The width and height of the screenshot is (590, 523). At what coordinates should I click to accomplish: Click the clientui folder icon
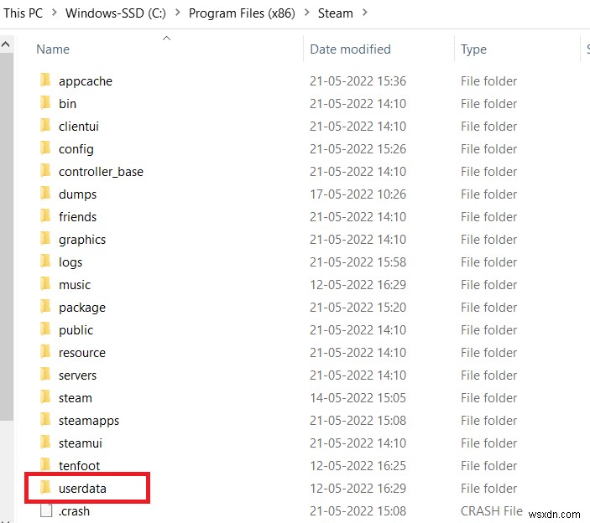45,125
